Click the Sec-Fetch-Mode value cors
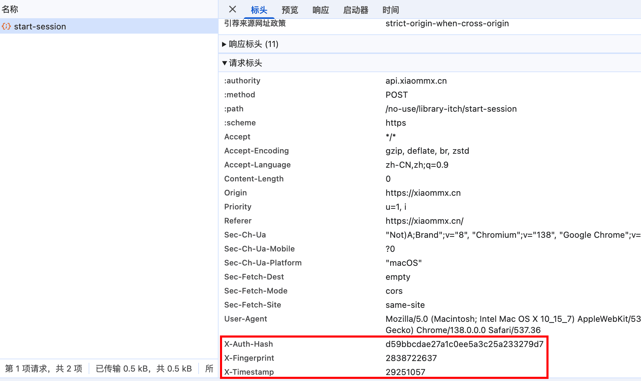 point(394,291)
